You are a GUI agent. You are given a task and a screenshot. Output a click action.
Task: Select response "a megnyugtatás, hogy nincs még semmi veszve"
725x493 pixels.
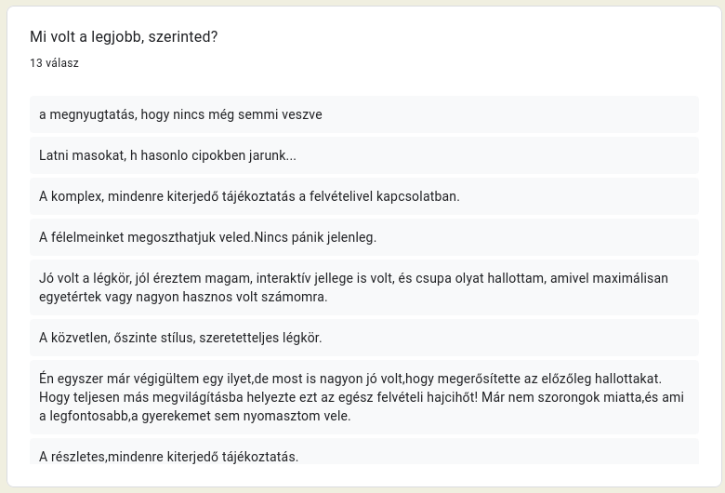(x=180, y=114)
